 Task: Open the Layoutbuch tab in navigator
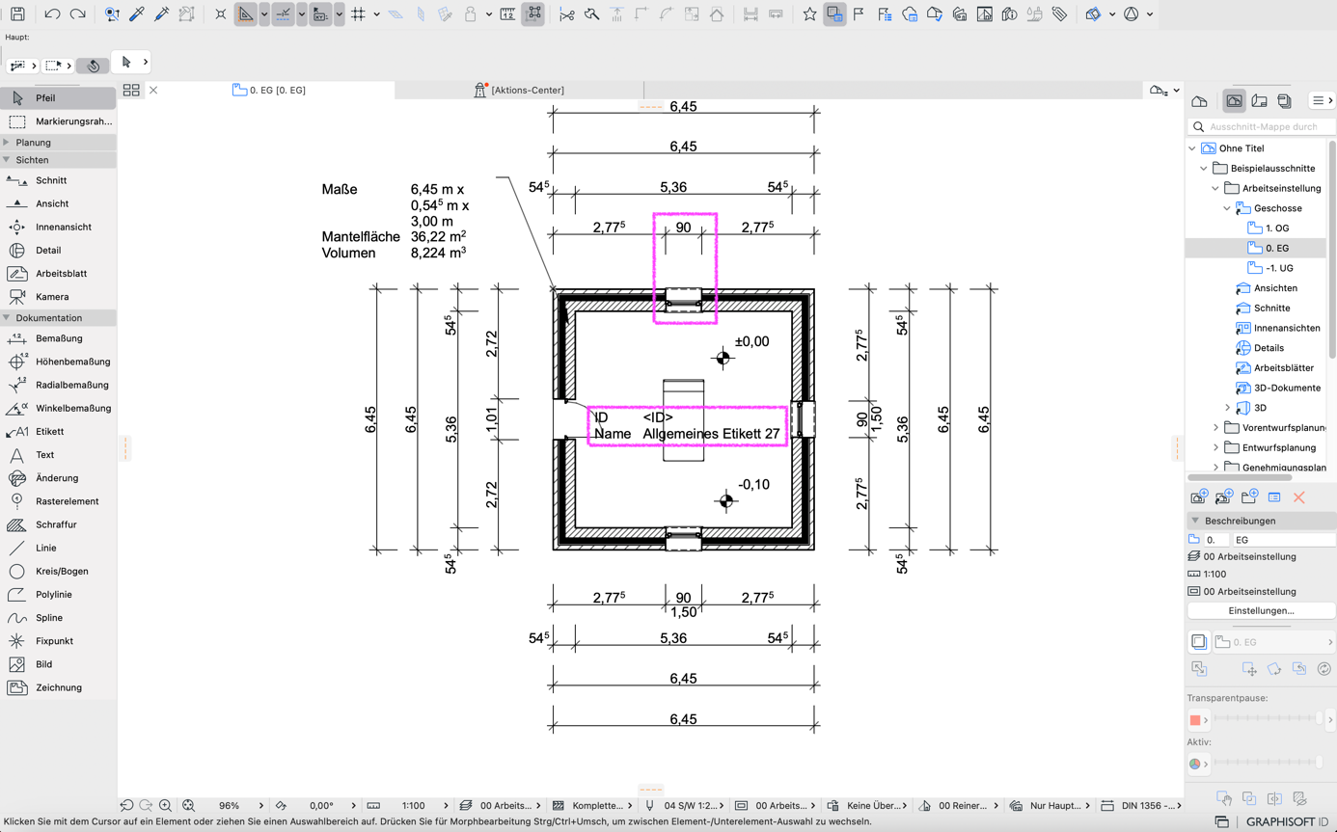(x=1259, y=101)
